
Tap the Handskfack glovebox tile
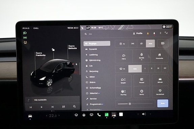point(160,92)
